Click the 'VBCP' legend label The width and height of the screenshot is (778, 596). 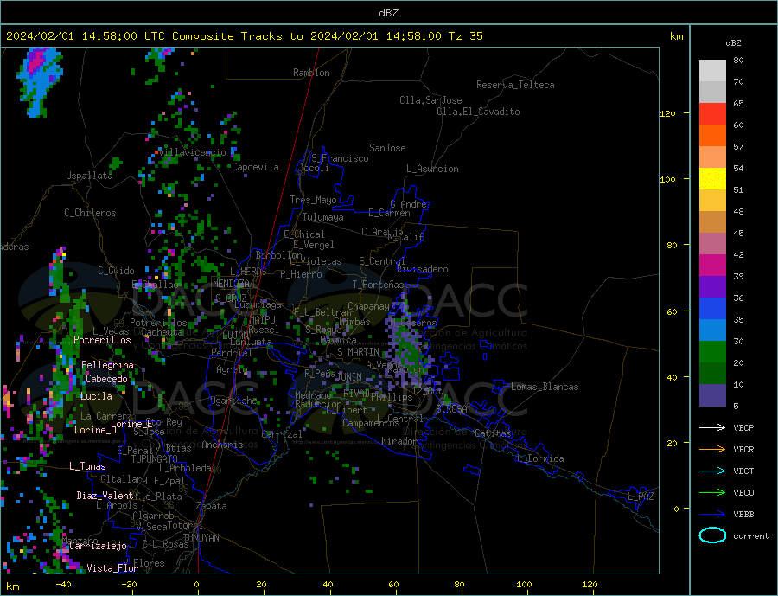click(x=743, y=427)
